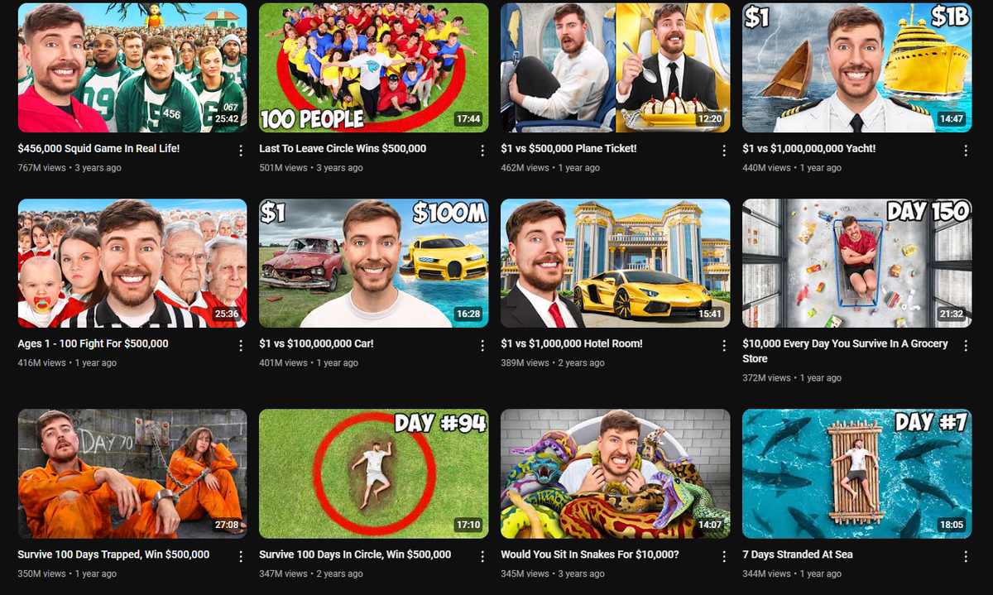Open more menu for Would You Sit In Snakes
The image size is (993, 595).
[x=724, y=556]
